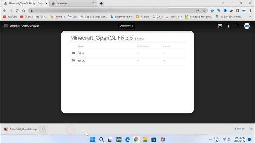The height and width of the screenshot is (143, 255).
Task: Open the Google account avatar
Action: pyautogui.click(x=247, y=26)
